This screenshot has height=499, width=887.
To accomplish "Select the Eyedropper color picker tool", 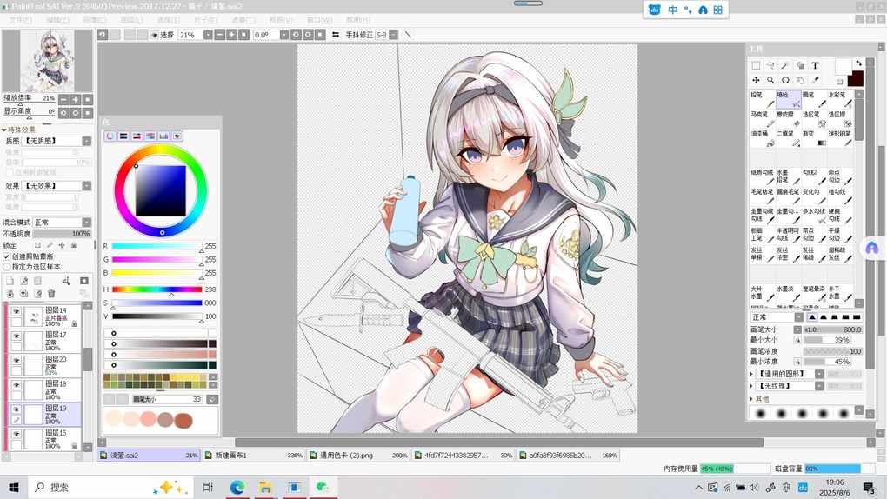I will pos(815,80).
